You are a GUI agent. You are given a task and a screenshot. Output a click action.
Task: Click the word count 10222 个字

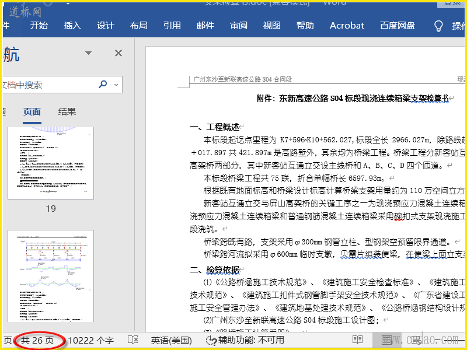coord(91,340)
